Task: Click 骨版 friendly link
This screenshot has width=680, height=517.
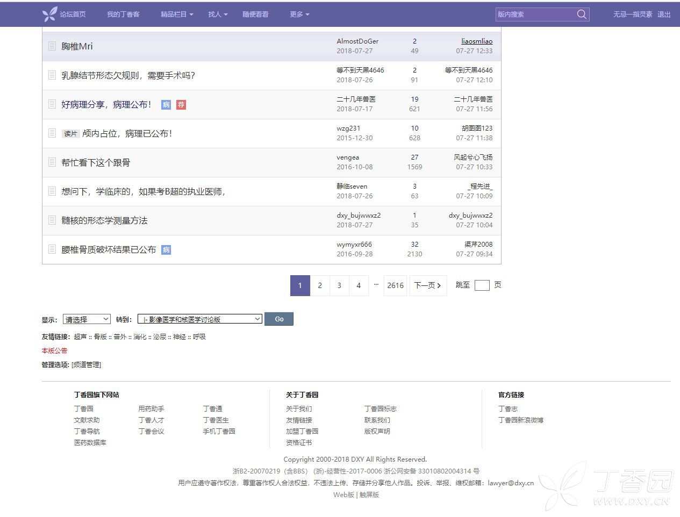Action: (101, 337)
